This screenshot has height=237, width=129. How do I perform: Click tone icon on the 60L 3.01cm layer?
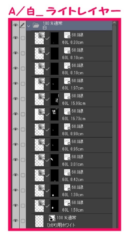(67, 157)
